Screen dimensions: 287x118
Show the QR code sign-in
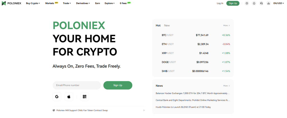[84, 97]
